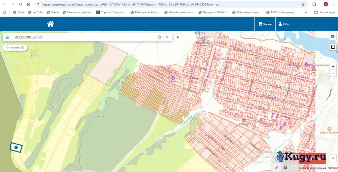This screenshot has width=338, height=172.
Task: Select the highlighted parcel marker
Action: (x=16, y=148)
